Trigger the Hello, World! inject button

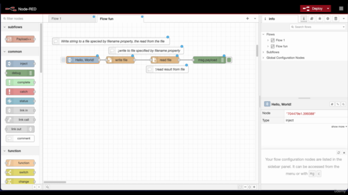coord(63,60)
